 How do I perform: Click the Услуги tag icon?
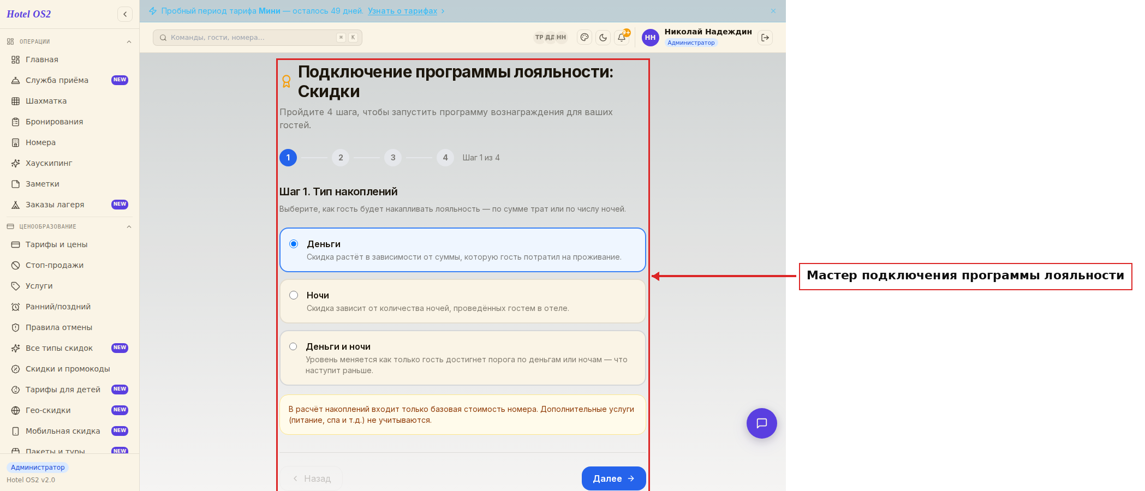point(15,286)
